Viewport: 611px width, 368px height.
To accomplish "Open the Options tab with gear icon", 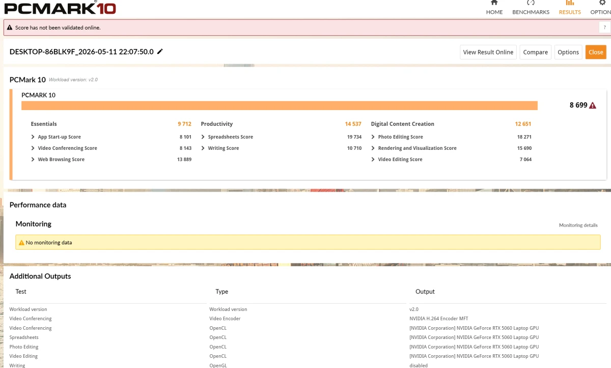I will 601,8.
